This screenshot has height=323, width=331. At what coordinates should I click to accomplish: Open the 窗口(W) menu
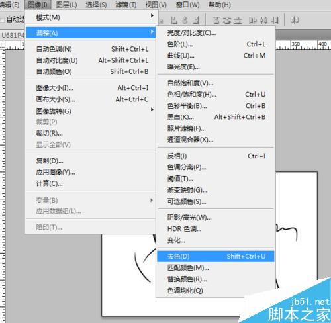187,5
